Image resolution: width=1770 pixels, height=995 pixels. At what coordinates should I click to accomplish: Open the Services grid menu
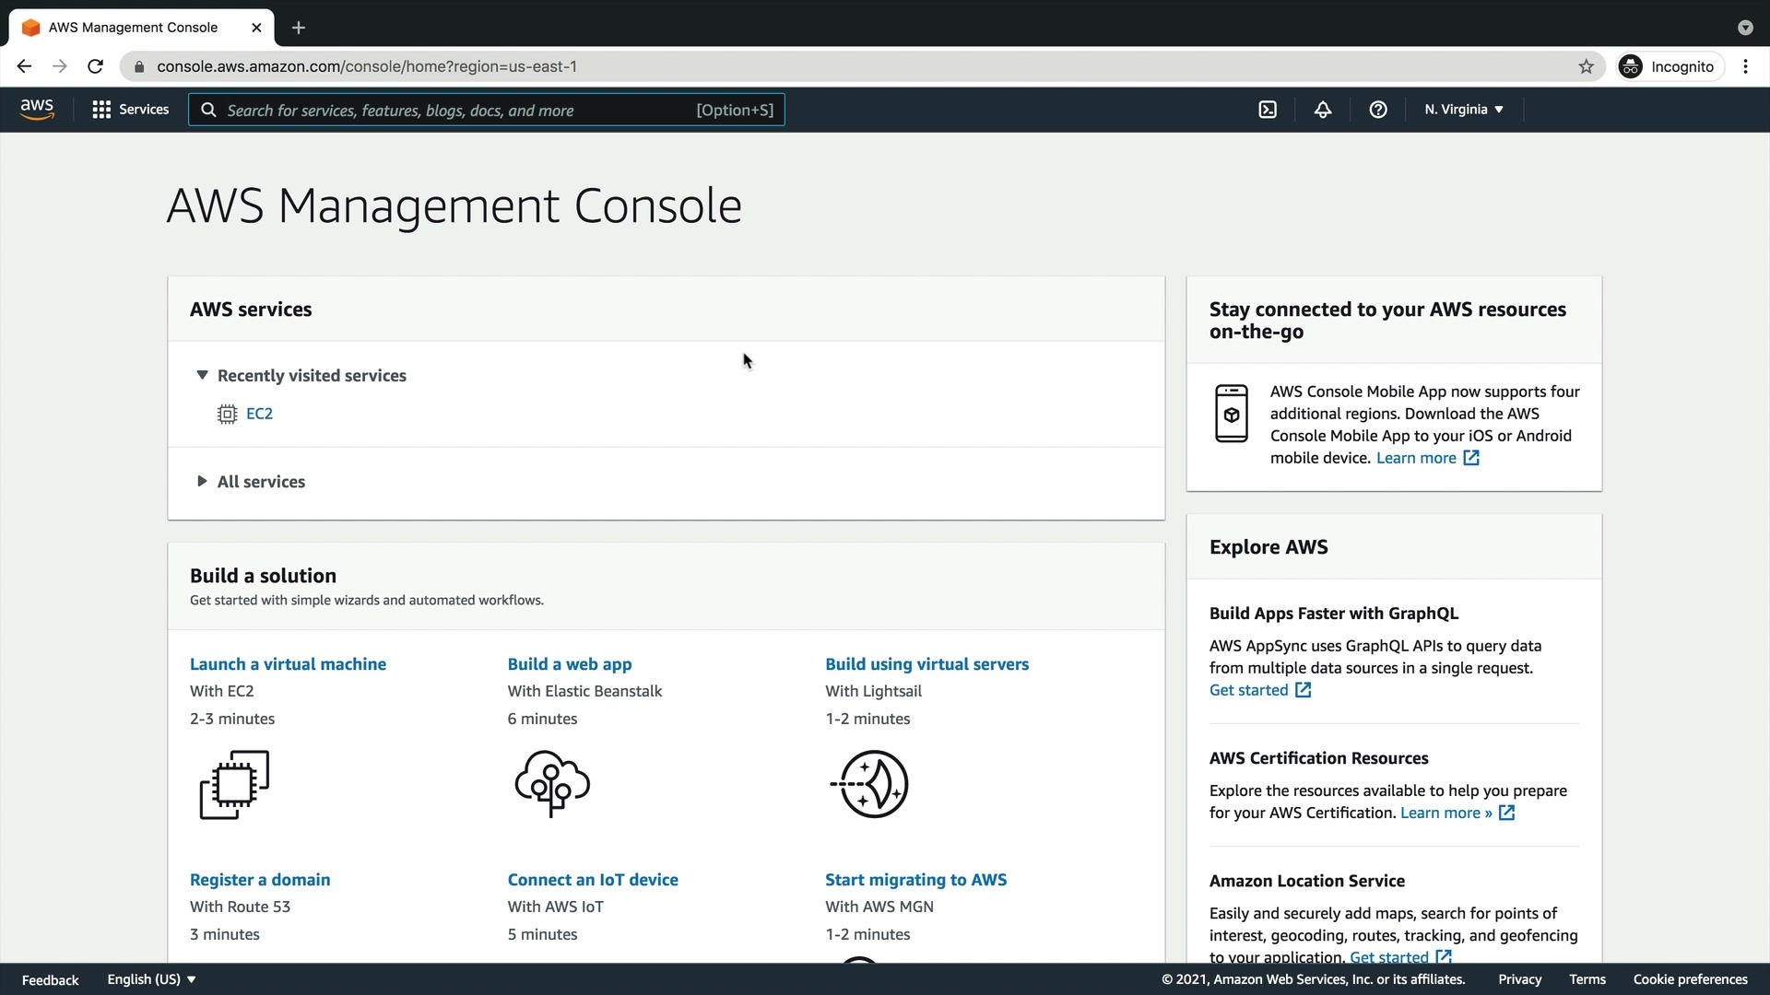[130, 110]
